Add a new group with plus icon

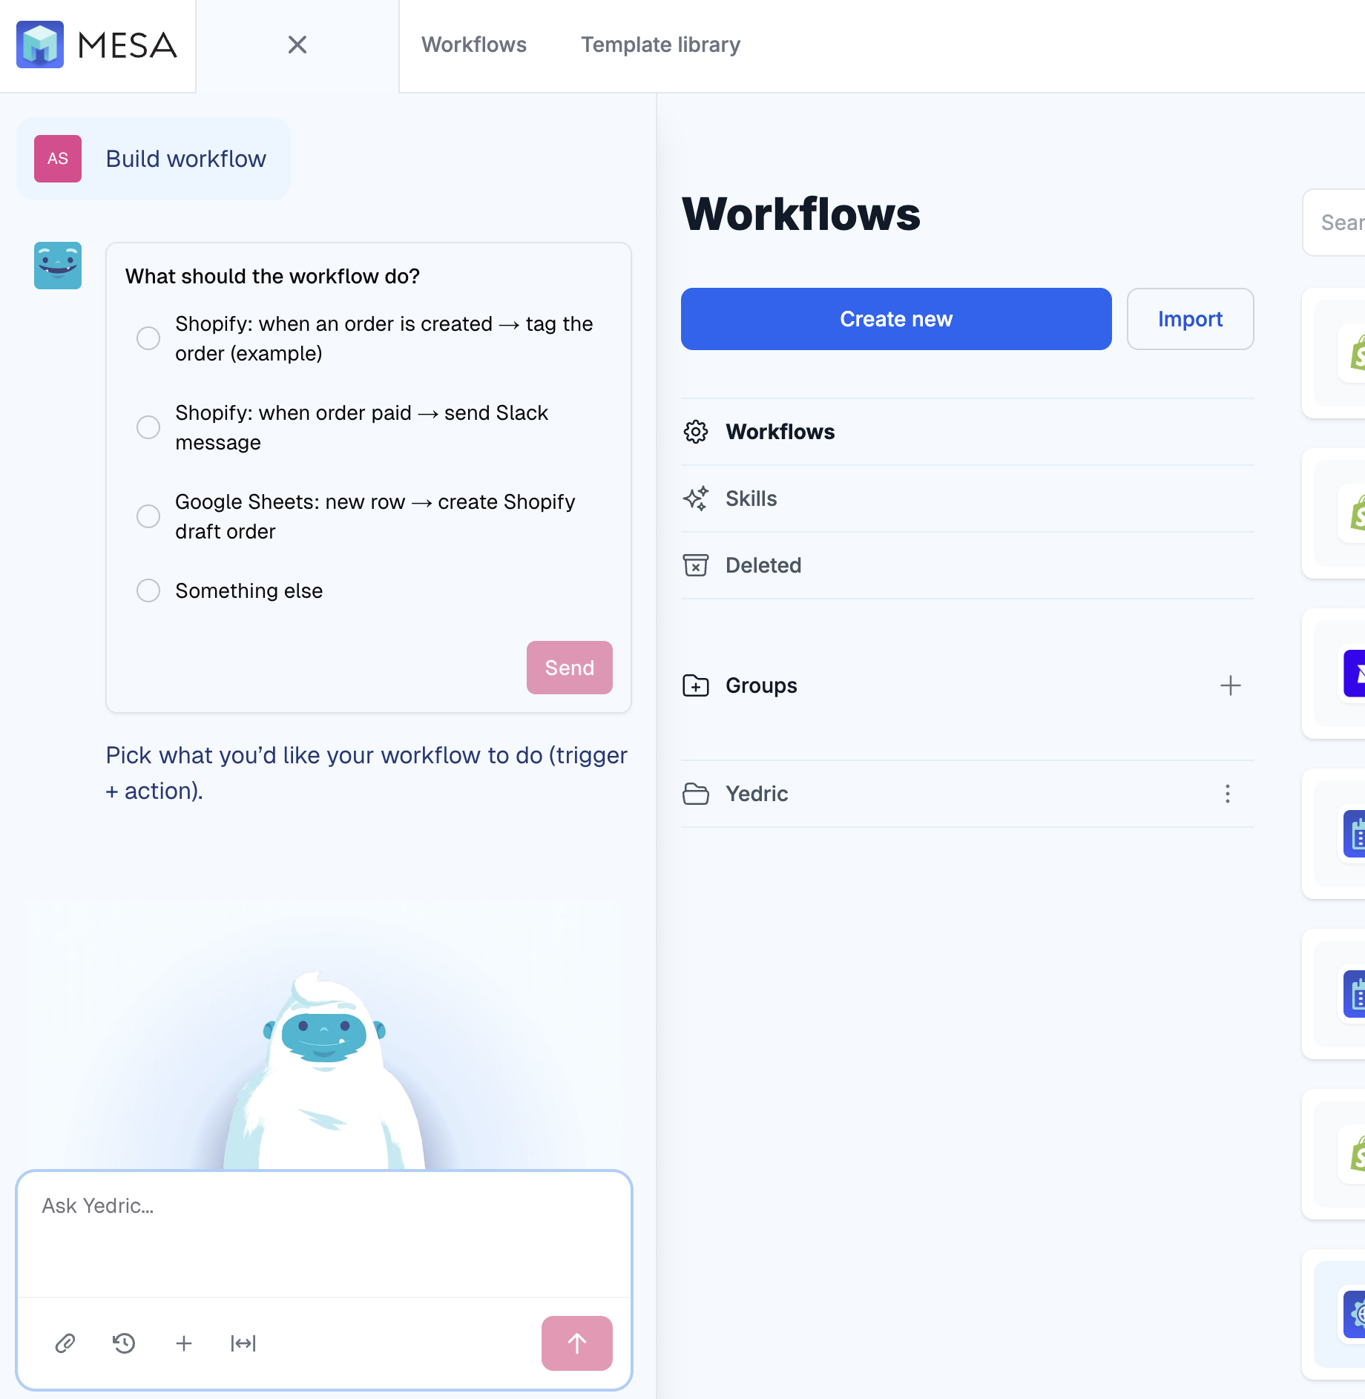click(x=1231, y=685)
